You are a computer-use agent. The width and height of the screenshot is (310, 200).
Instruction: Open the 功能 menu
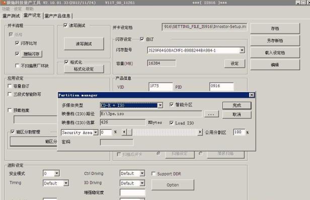pos(6,9)
